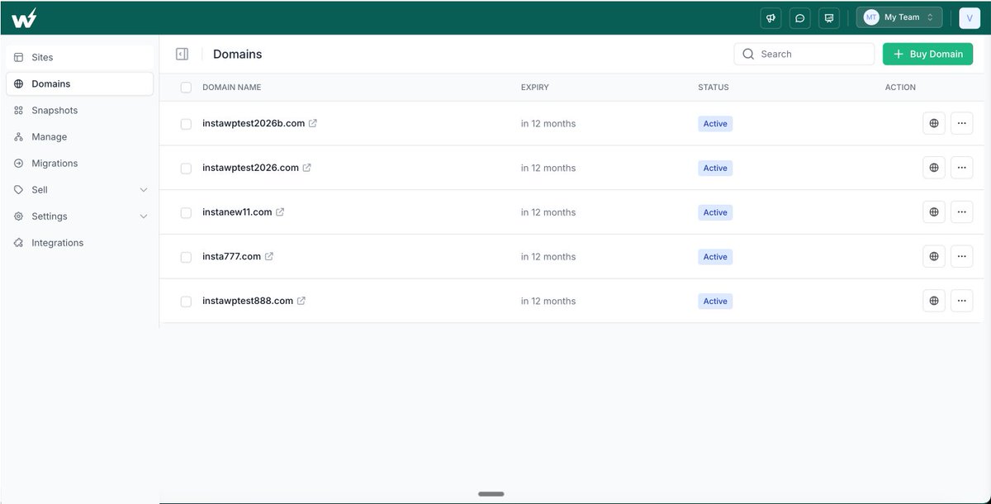Image resolution: width=991 pixels, height=504 pixels.
Task: Open the insta777.com domain link
Action: point(231,256)
